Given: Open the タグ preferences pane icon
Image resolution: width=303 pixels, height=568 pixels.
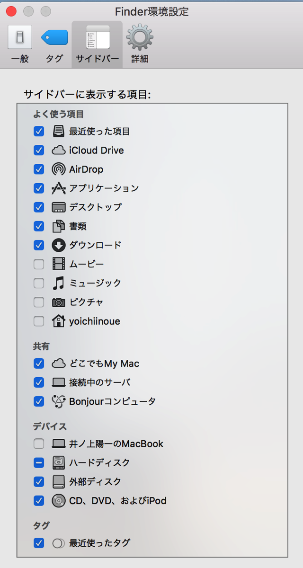Looking at the screenshot, I should pyautogui.click(x=54, y=37).
